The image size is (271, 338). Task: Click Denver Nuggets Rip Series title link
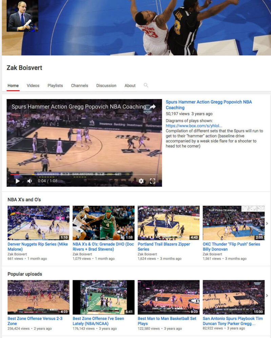[38, 247]
